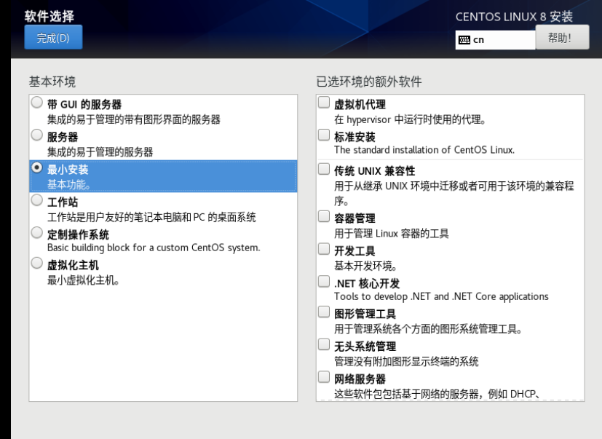602x439 pixels.
Task: Enable the 网络服务器 checkbox
Action: pos(324,377)
